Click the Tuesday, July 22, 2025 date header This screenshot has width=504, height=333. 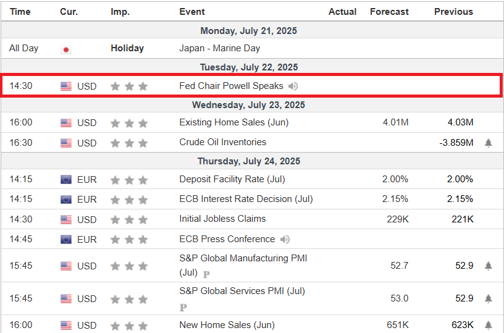tap(249, 67)
